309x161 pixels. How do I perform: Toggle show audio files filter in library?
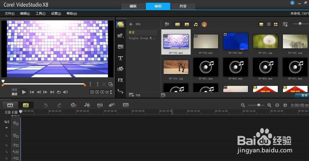click(x=196, y=24)
